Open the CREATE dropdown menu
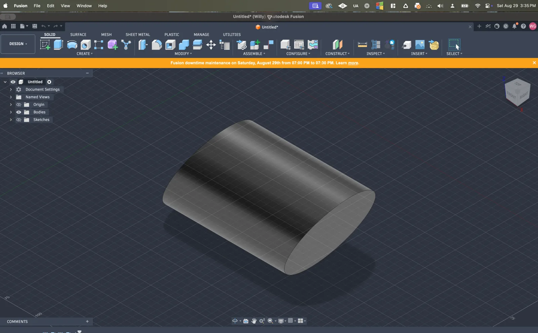The image size is (538, 333). point(85,54)
